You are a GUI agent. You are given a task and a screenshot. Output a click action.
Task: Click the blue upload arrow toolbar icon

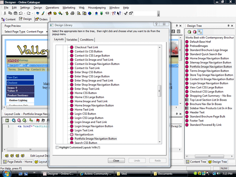point(95,13)
